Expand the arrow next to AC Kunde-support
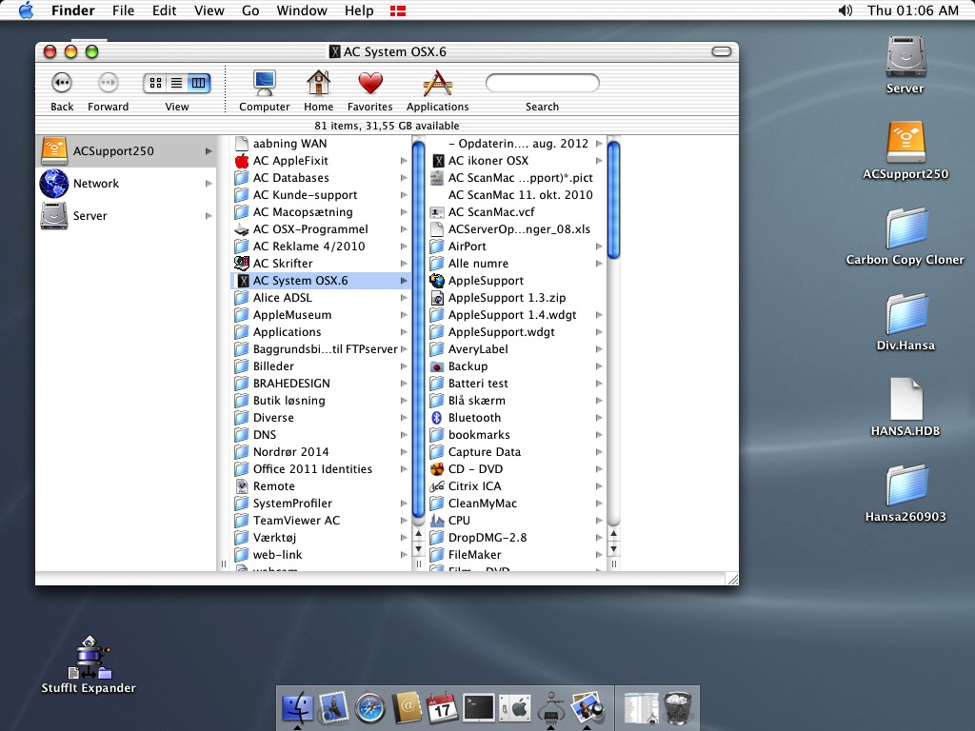The height and width of the screenshot is (731, 975). (x=404, y=195)
